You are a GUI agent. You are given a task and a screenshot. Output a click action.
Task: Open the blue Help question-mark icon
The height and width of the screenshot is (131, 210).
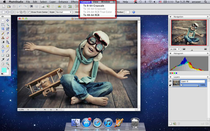point(134,12)
